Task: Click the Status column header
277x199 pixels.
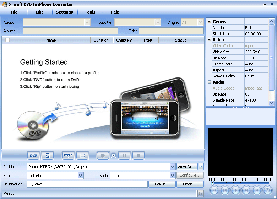Action: 181,40
